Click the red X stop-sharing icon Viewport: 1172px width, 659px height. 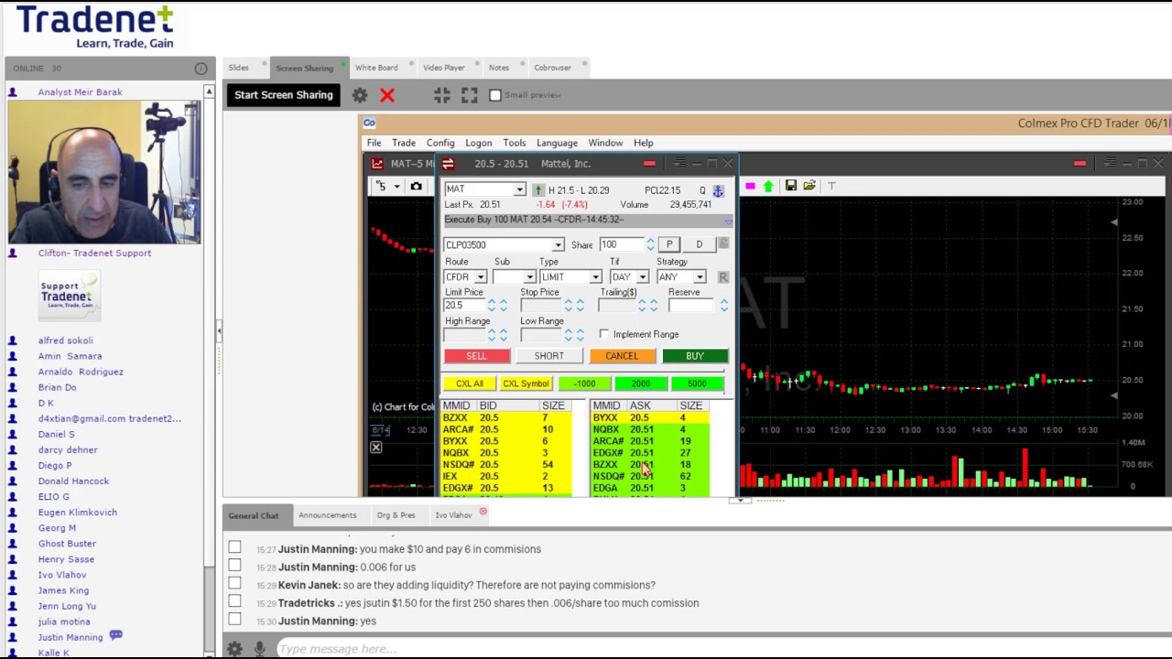(387, 95)
